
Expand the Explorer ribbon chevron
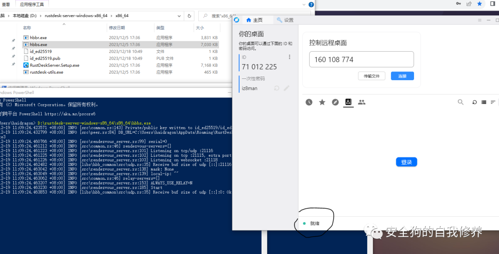[304, 5]
